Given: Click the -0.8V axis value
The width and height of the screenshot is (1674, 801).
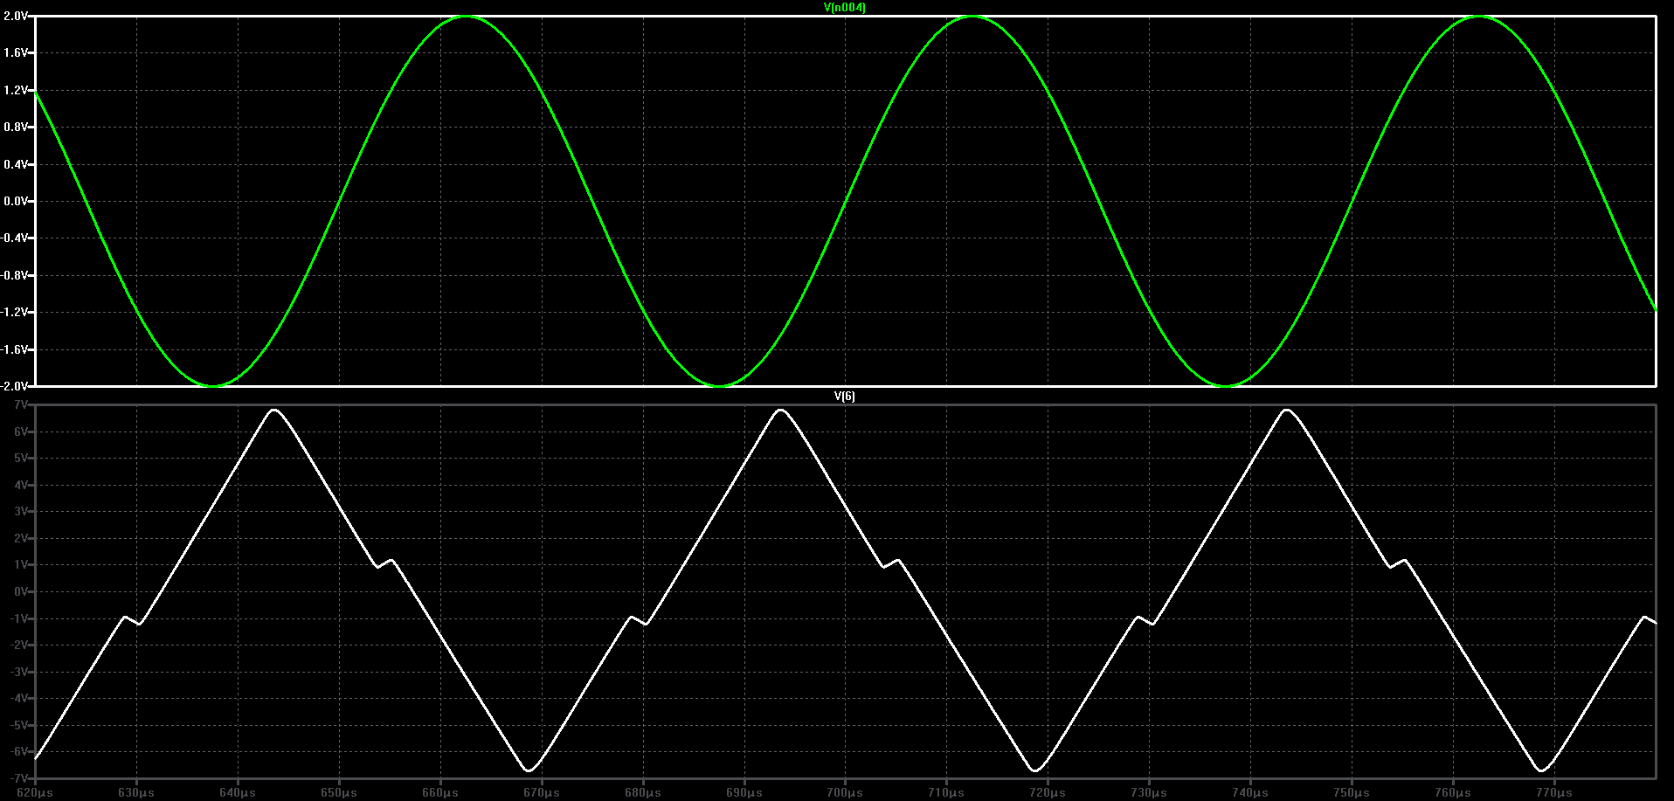Looking at the screenshot, I should click(15, 275).
